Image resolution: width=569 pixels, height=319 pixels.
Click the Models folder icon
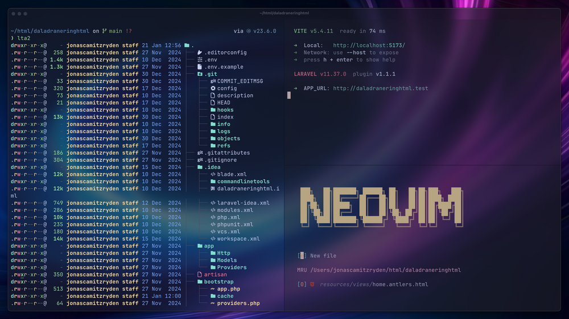point(213,260)
